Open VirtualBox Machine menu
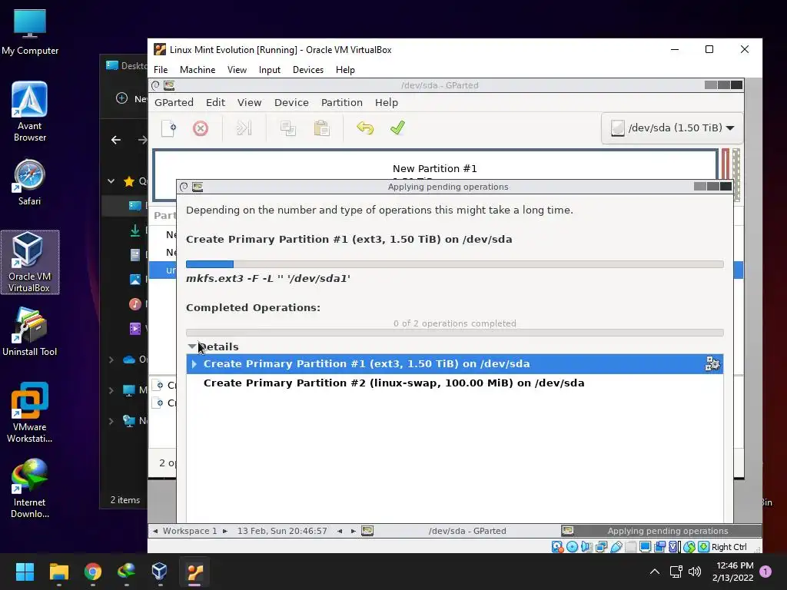787x590 pixels. click(x=198, y=70)
